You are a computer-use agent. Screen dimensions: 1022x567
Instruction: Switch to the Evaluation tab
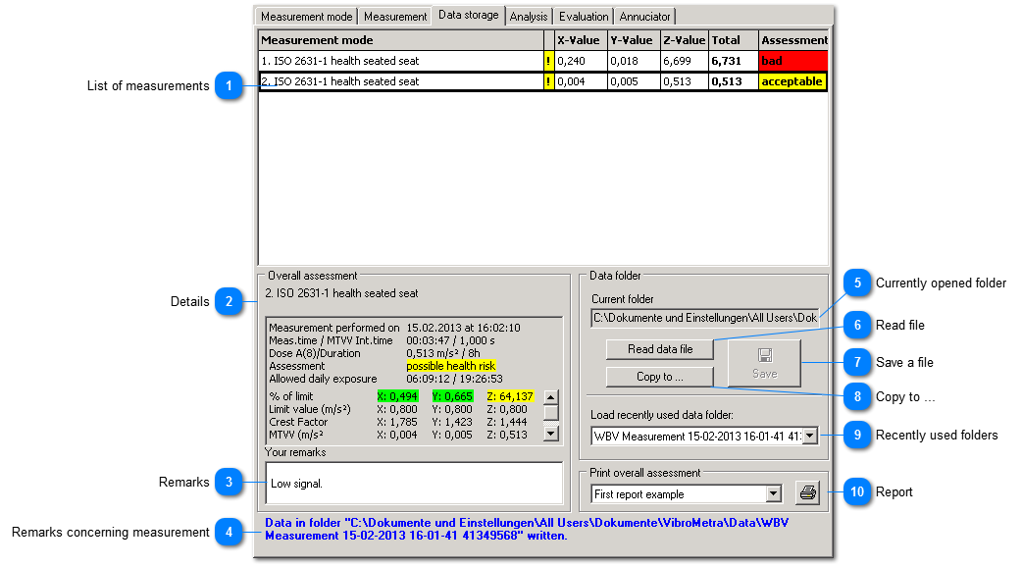(584, 17)
